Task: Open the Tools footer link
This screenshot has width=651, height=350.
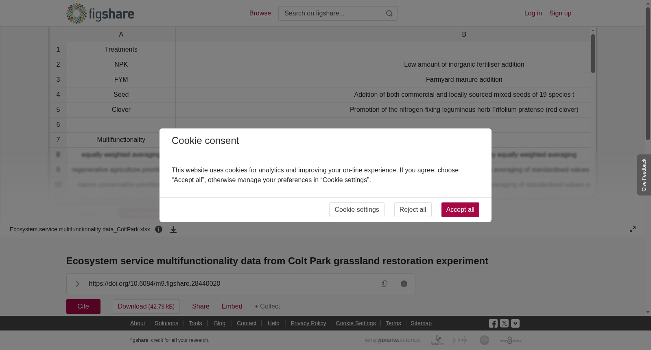Action: (195, 323)
